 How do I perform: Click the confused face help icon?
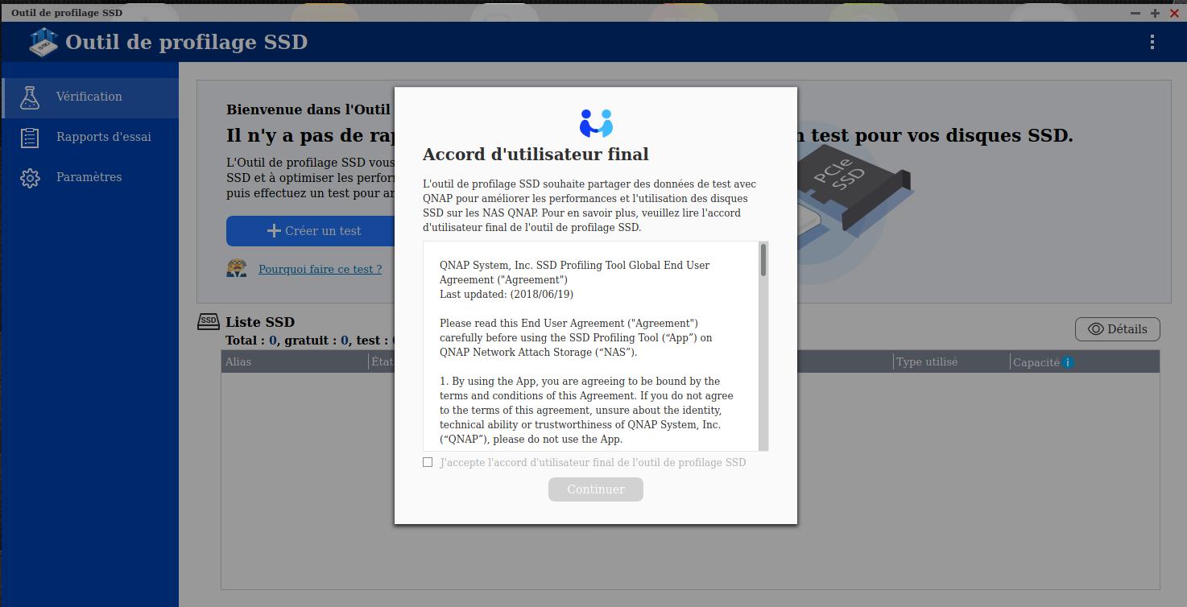coord(237,268)
